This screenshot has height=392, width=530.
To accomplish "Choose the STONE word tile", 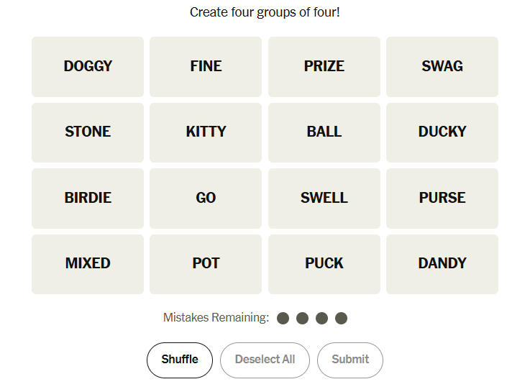I will [x=88, y=132].
